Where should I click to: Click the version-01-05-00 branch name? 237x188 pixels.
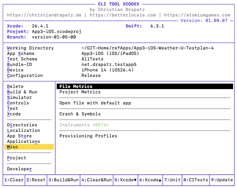[54, 37]
